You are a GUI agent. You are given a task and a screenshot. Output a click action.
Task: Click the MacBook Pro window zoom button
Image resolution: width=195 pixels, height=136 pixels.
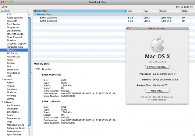pos(11,2)
